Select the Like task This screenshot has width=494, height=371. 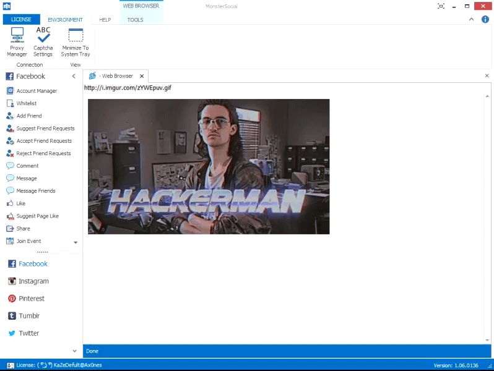click(x=15, y=203)
